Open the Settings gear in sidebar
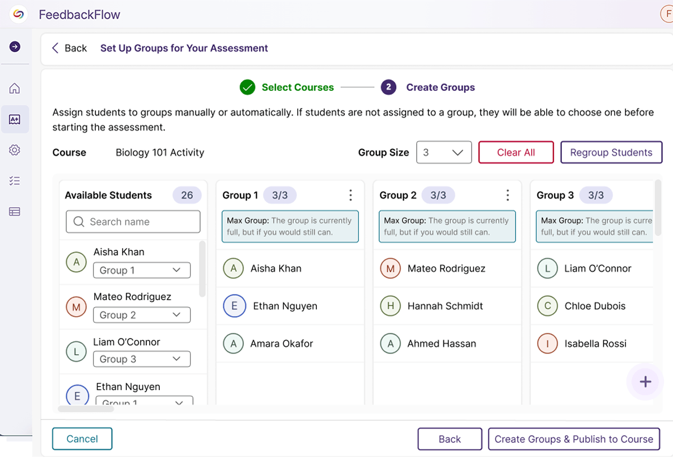The height and width of the screenshot is (457, 673). tap(15, 150)
